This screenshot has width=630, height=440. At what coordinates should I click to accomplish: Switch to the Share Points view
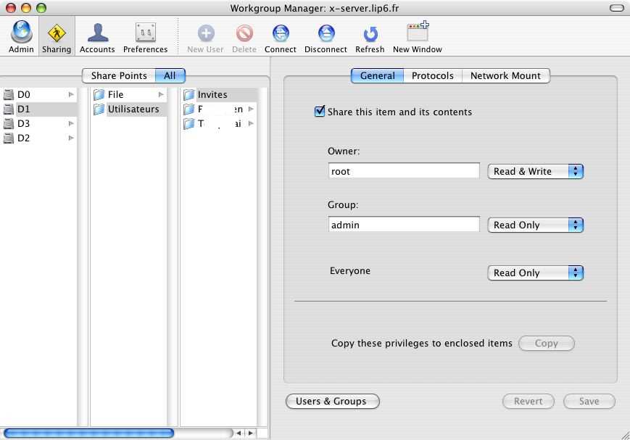(x=119, y=75)
